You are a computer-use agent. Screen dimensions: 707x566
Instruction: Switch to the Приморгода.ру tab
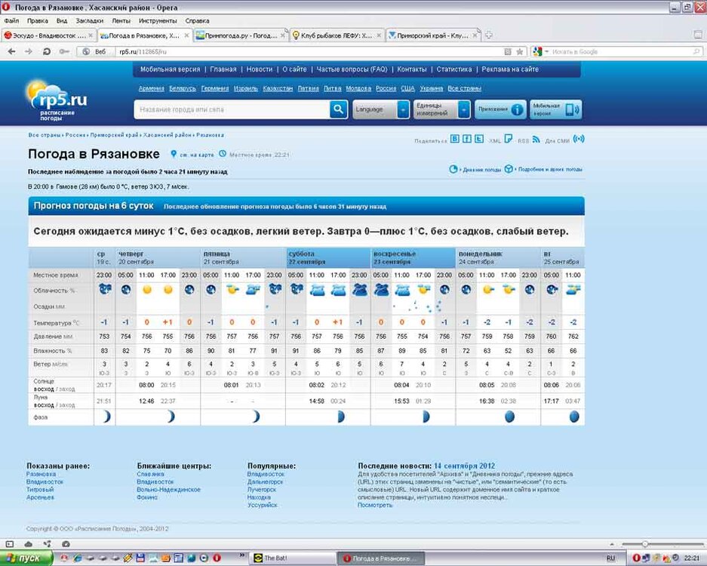(241, 35)
